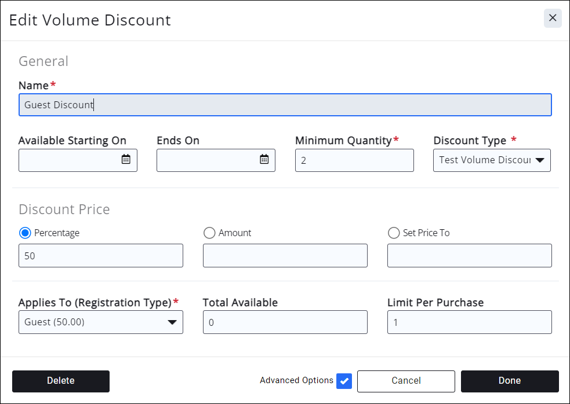Click the Percentage value input field
Image resolution: width=570 pixels, height=404 pixels.
point(101,255)
